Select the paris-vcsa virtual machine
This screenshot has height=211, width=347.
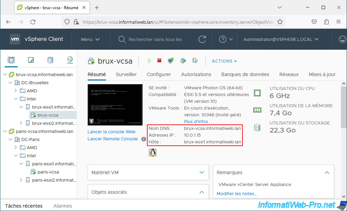tap(48, 172)
